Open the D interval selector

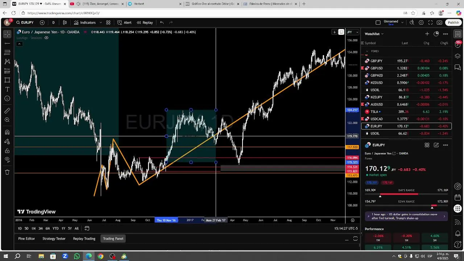(53, 22)
